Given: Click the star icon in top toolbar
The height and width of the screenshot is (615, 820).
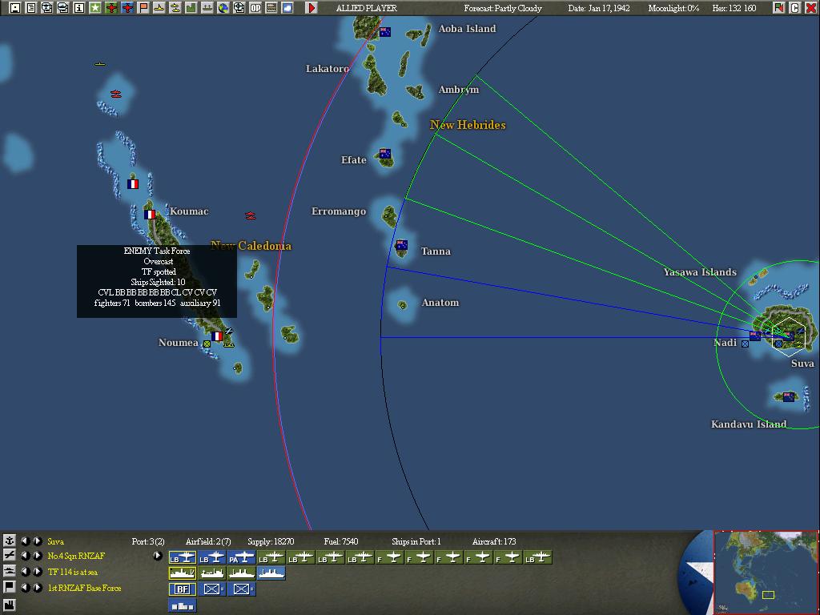Looking at the screenshot, I should click(x=95, y=8).
